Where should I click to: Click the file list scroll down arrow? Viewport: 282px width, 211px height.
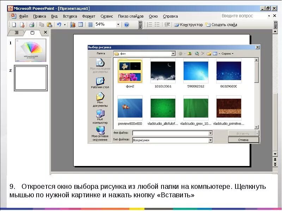click(257, 127)
